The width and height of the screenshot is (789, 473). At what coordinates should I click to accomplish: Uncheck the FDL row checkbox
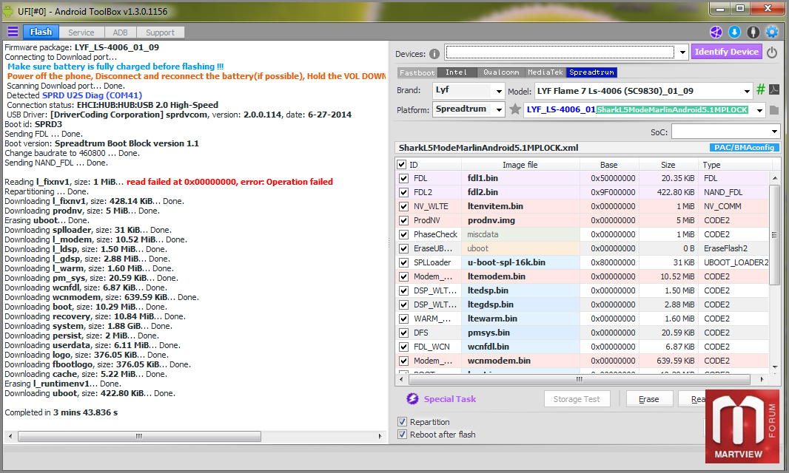click(x=403, y=178)
